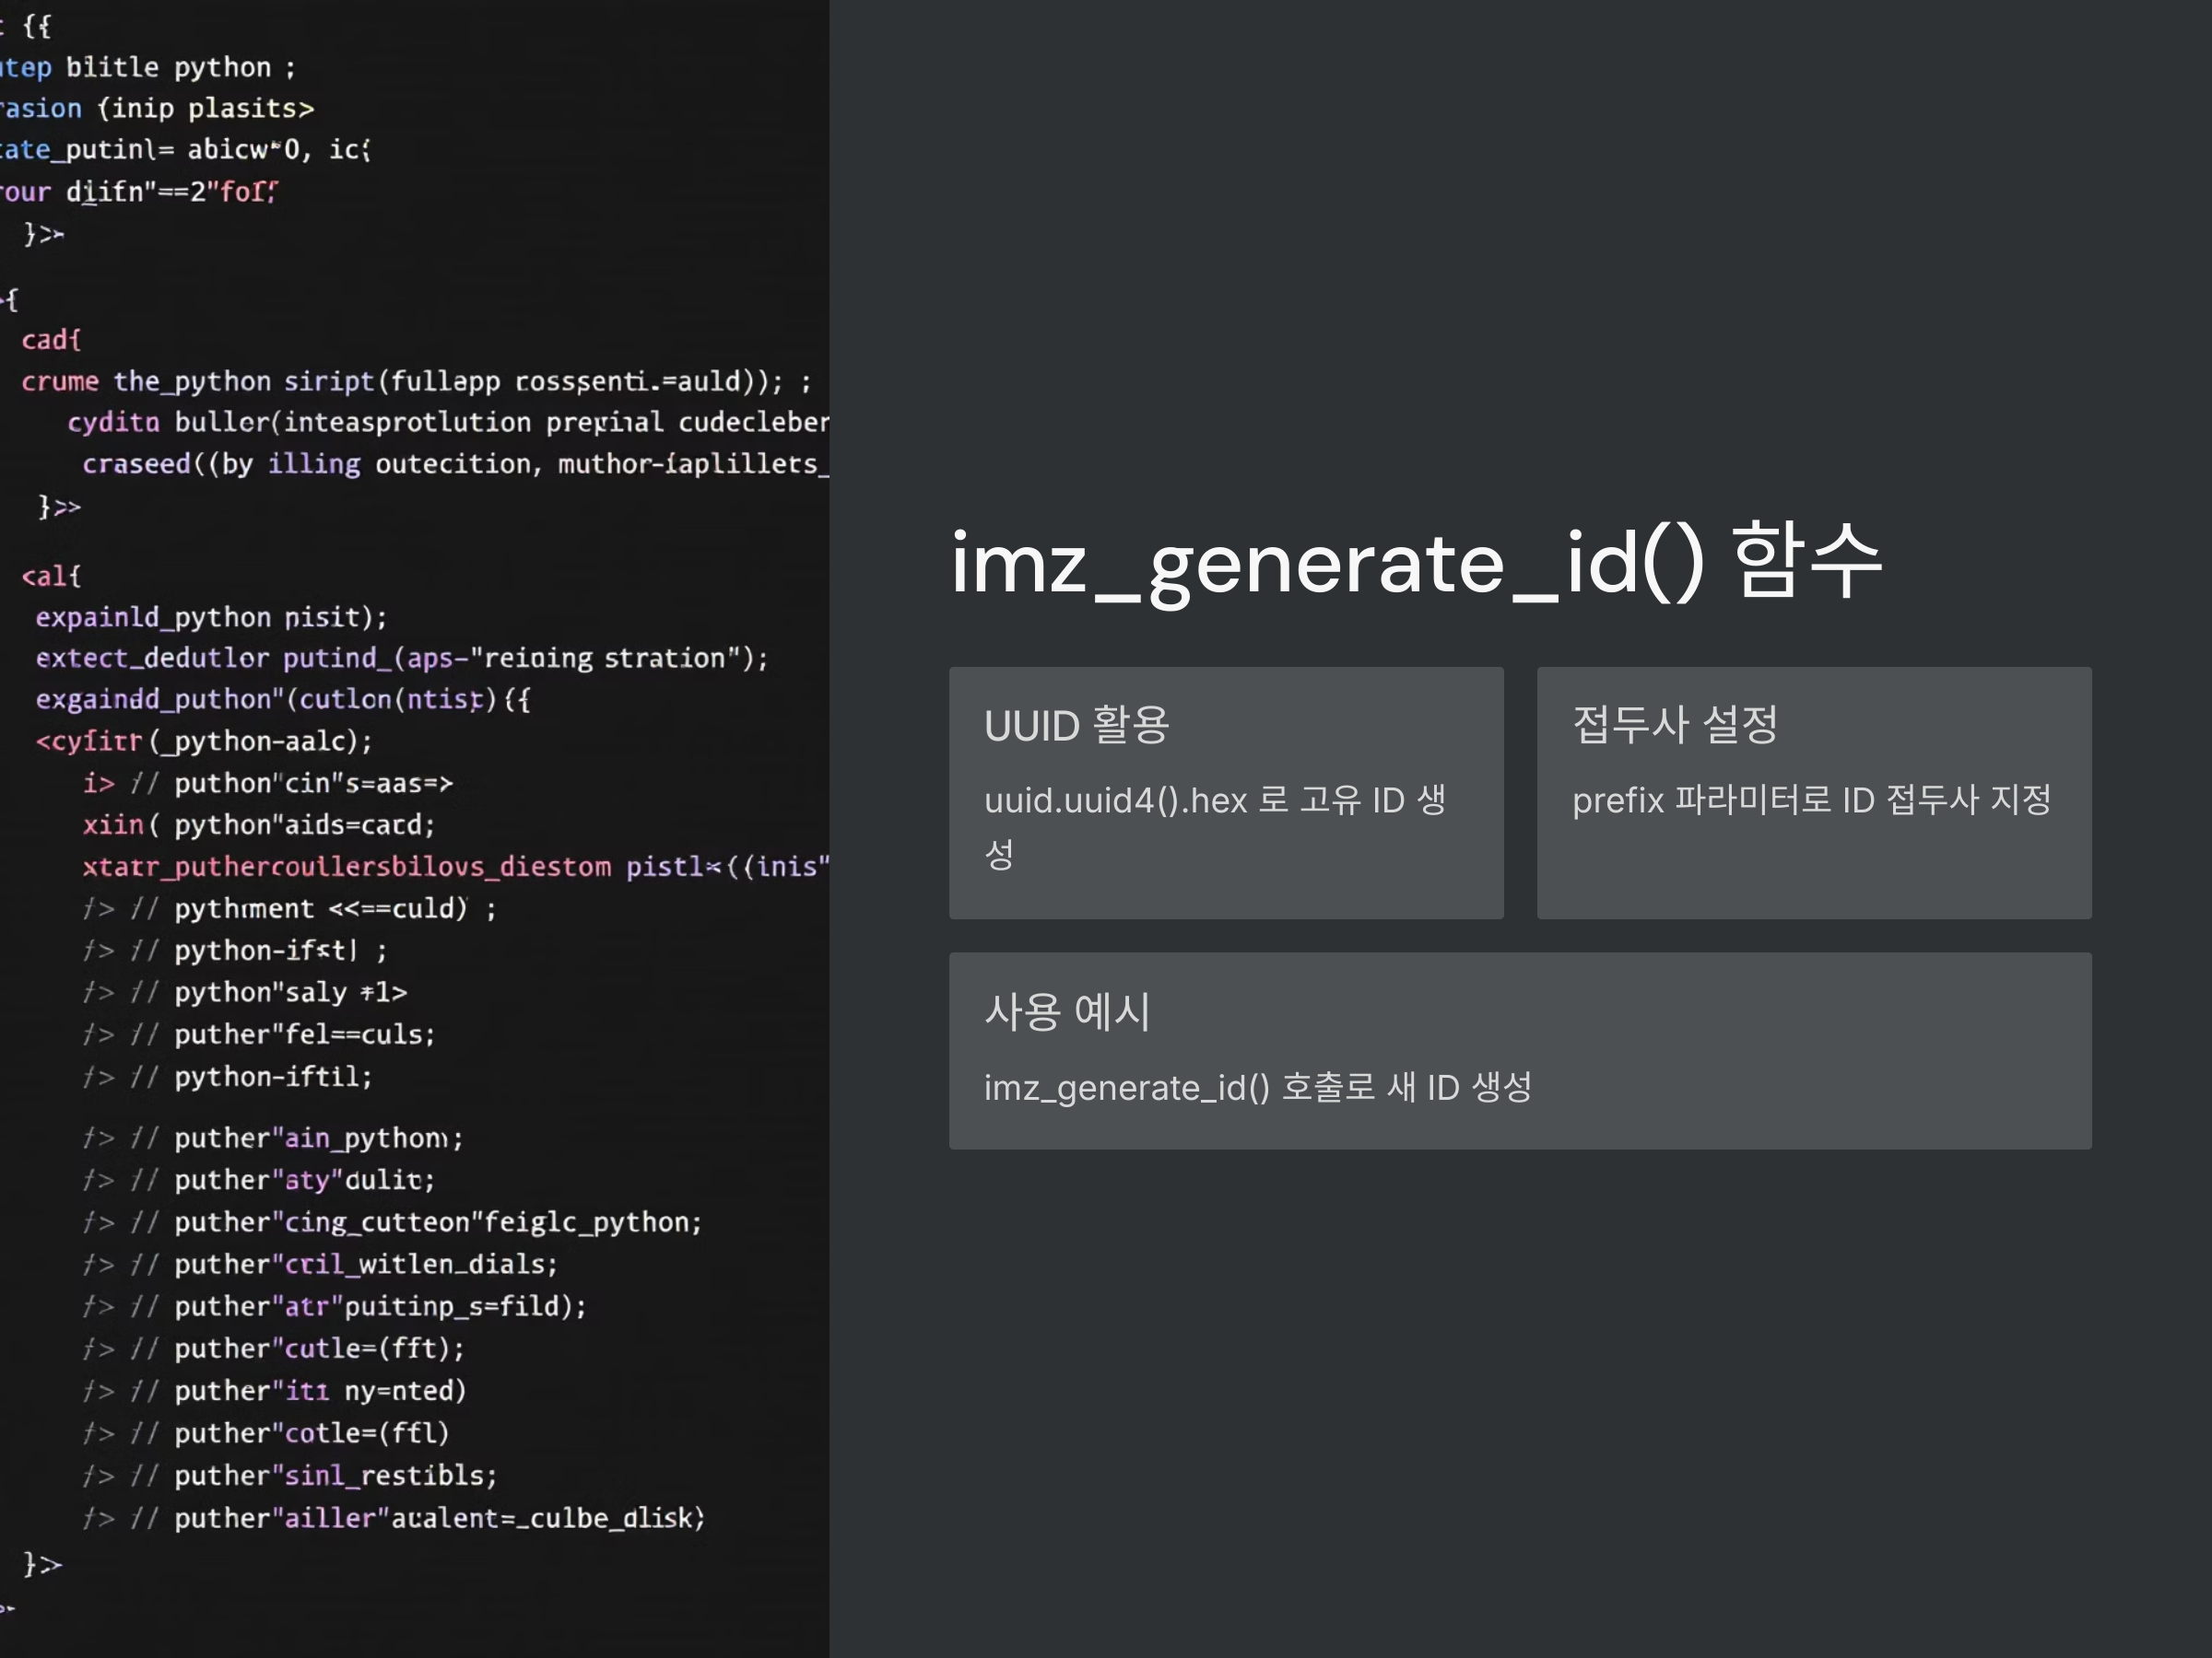Click the 'puther"sinl_restibls;' comment line

[335, 1477]
